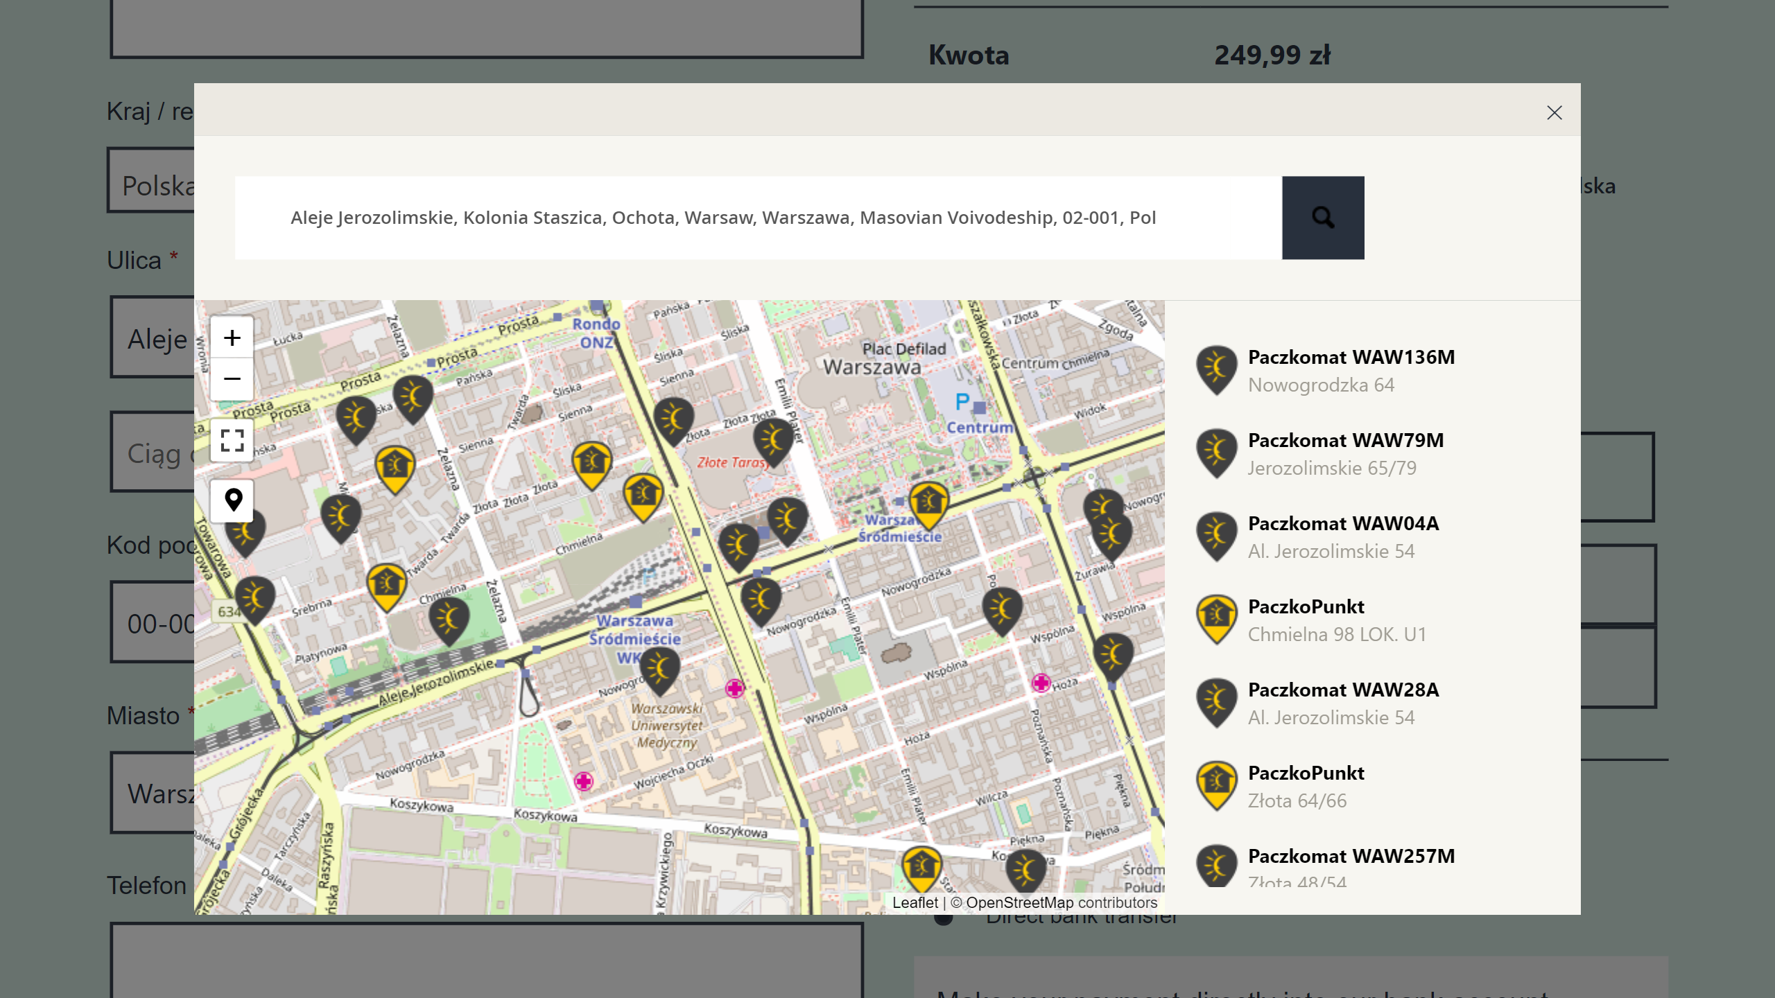
Task: Click the locate me pin button
Action: click(232, 500)
